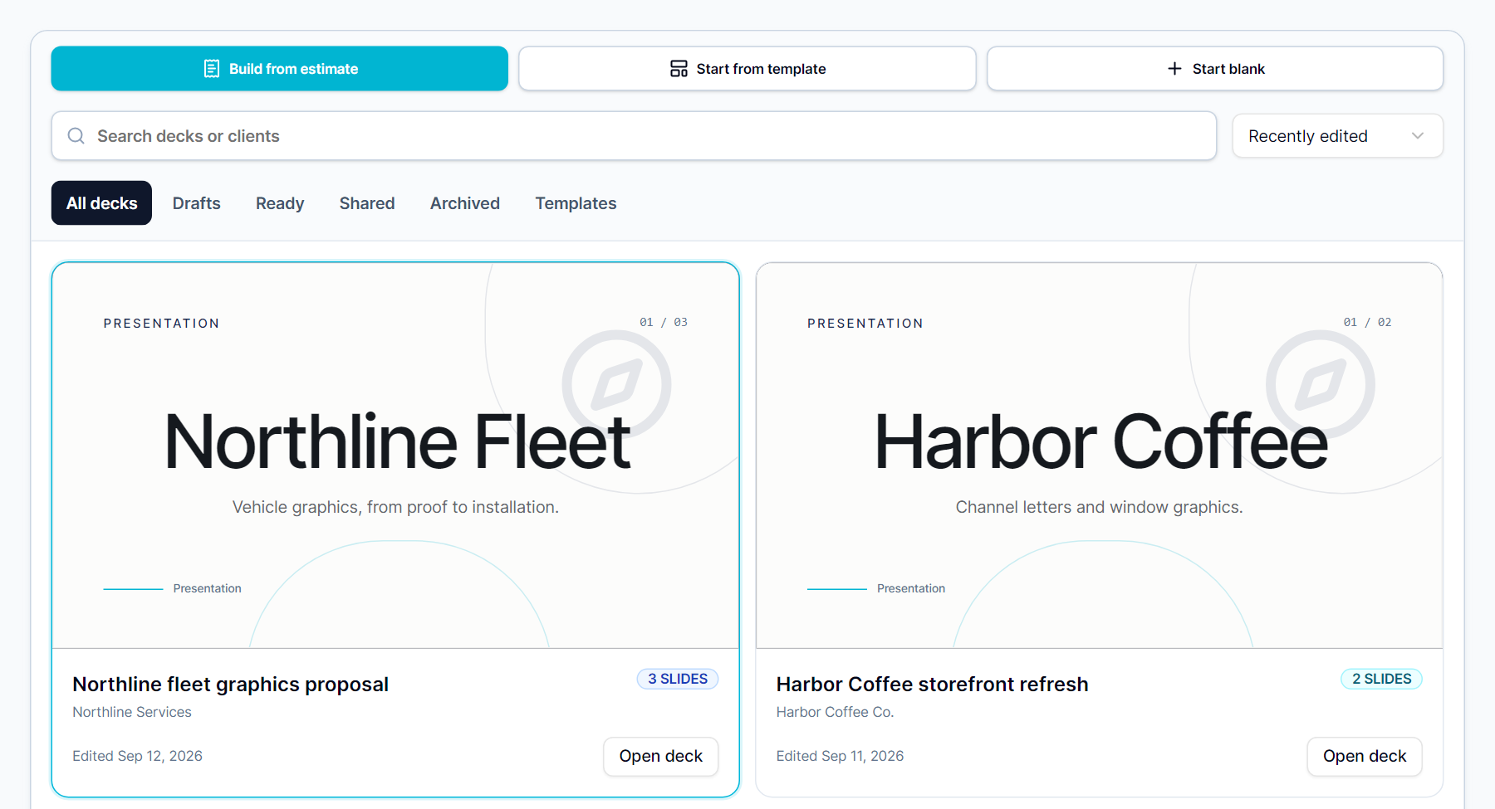The image size is (1495, 809).
Task: Switch to the Drafts tab
Action: tap(197, 203)
